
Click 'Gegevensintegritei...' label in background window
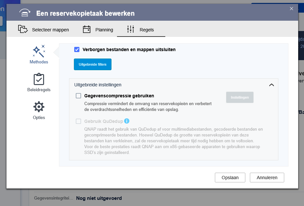click(53, 198)
